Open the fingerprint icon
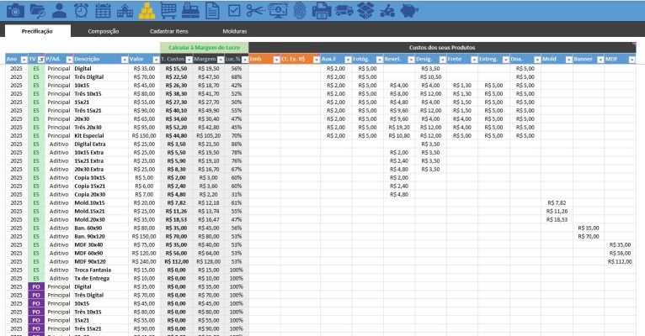Screen dimensions: 645x336 [x=300, y=10]
